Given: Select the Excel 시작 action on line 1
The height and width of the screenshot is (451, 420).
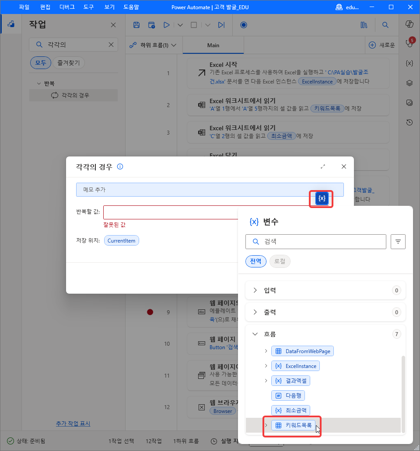Looking at the screenshot, I should tap(288, 73).
